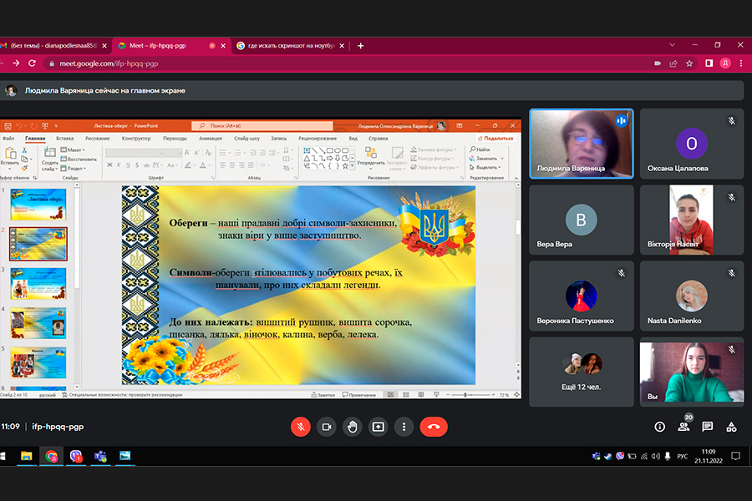The height and width of the screenshot is (501, 752).
Task: Expand the Chrome tab search chevron
Action: [673, 45]
